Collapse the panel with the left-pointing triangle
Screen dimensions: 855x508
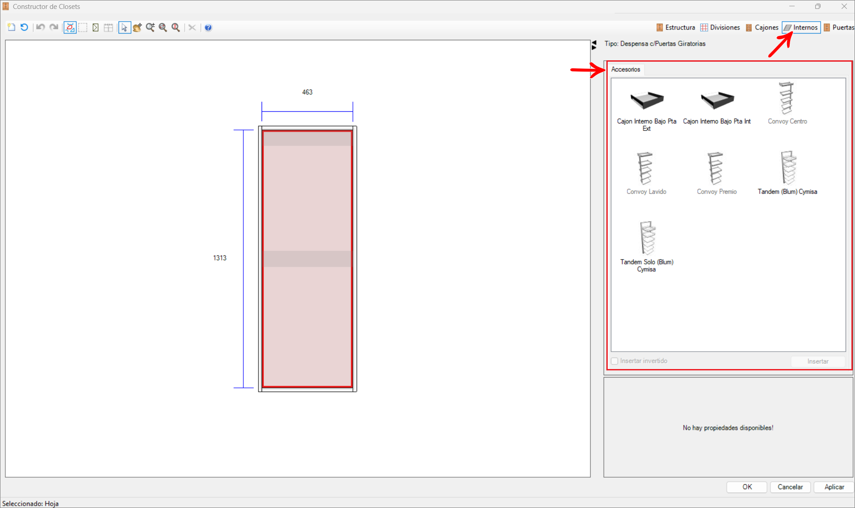(594, 42)
